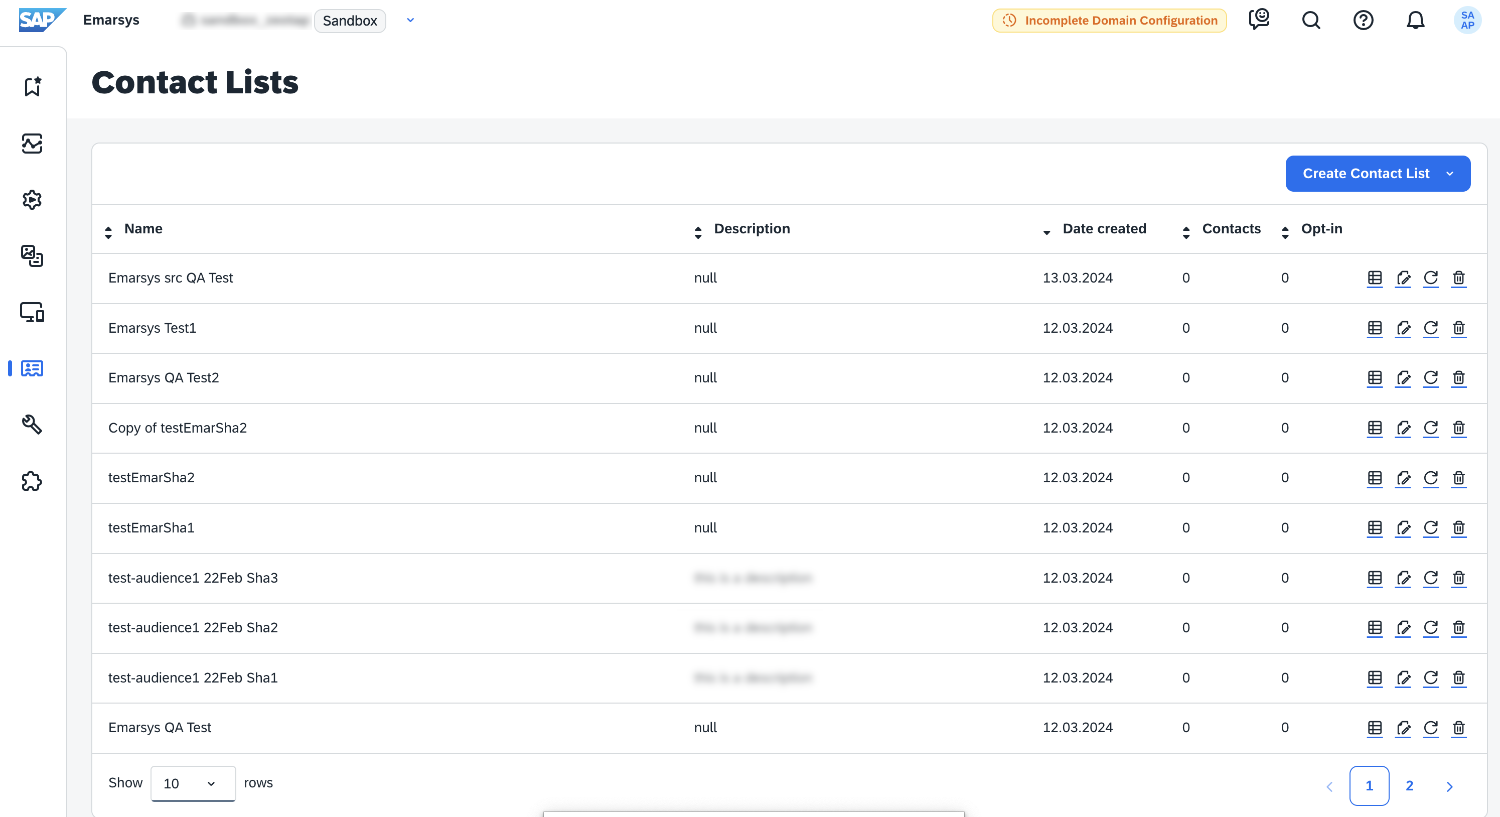The height and width of the screenshot is (817, 1500).
Task: Open the Add-ons puzzle sidebar icon
Action: (32, 481)
